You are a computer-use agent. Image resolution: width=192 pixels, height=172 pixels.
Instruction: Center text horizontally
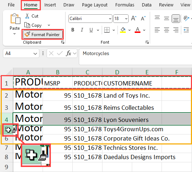pos(167,30)
